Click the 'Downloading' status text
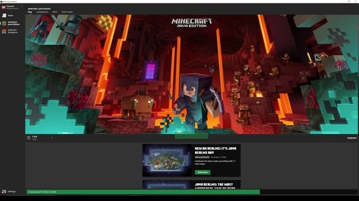 coord(43,192)
